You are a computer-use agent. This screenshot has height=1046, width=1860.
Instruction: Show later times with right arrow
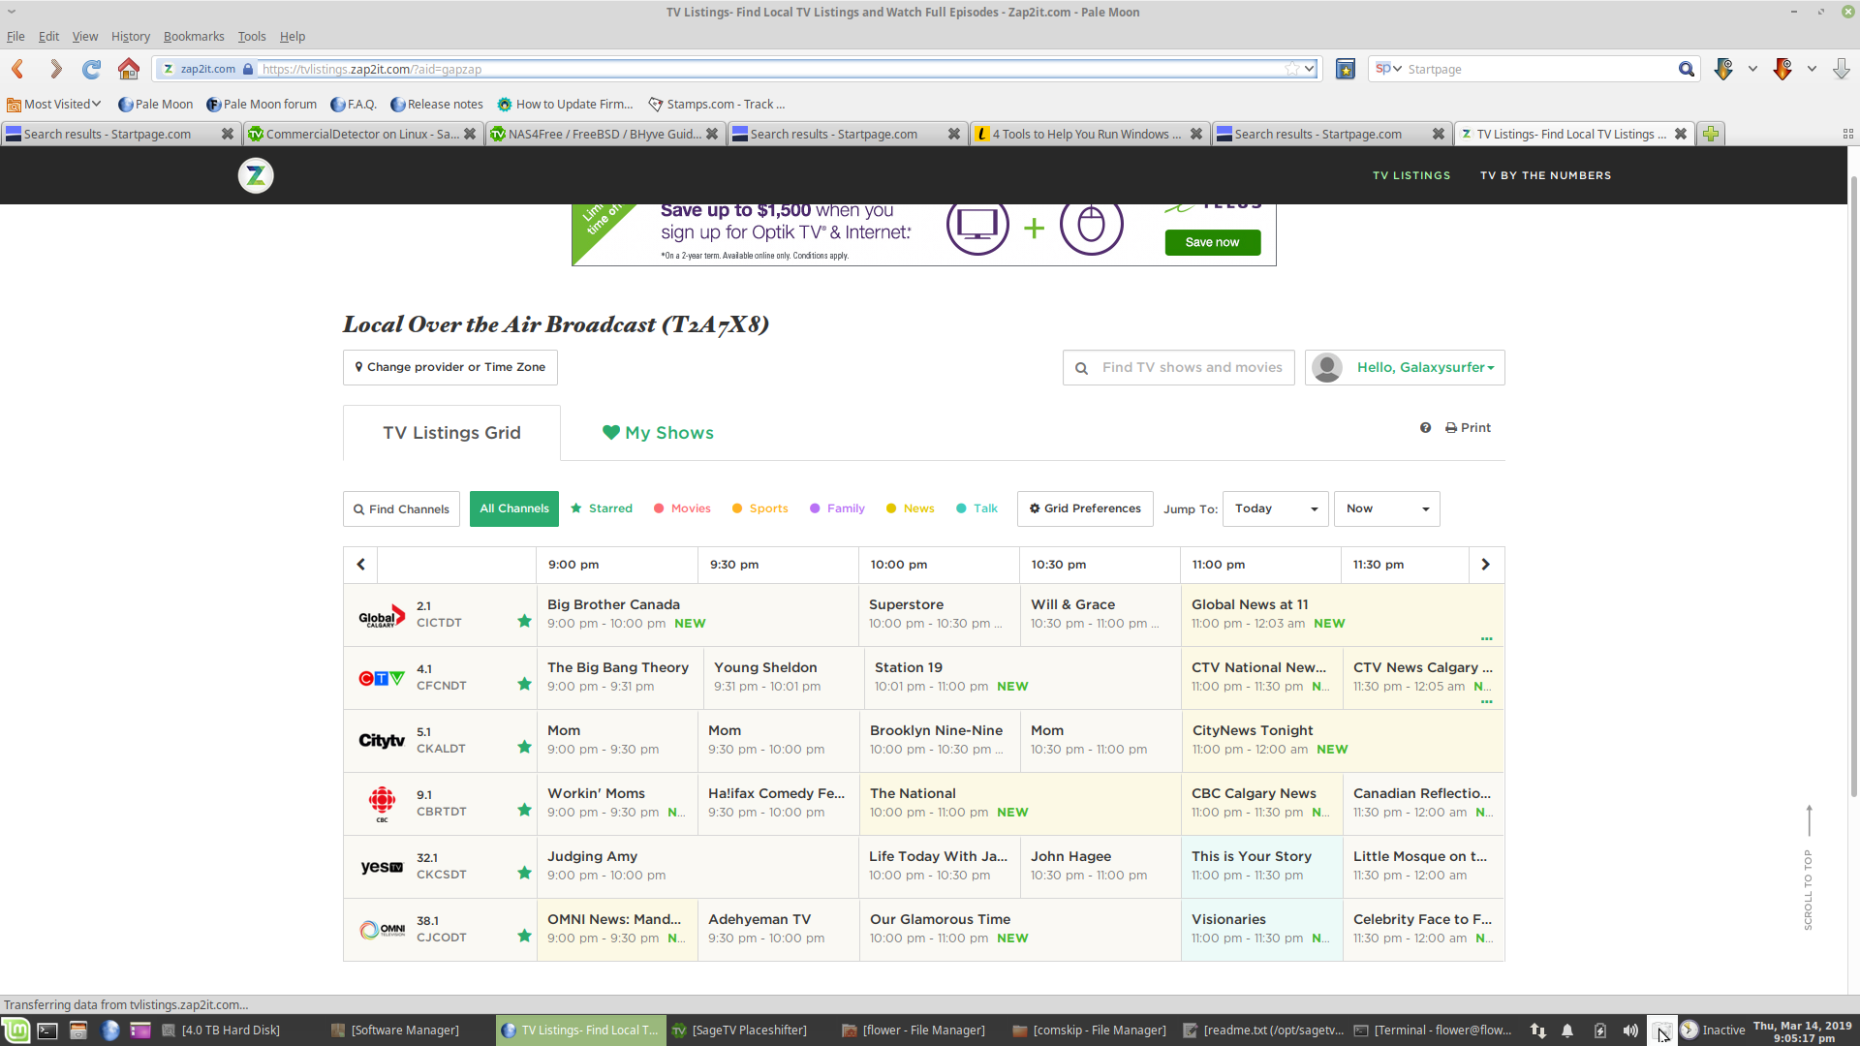1486,565
